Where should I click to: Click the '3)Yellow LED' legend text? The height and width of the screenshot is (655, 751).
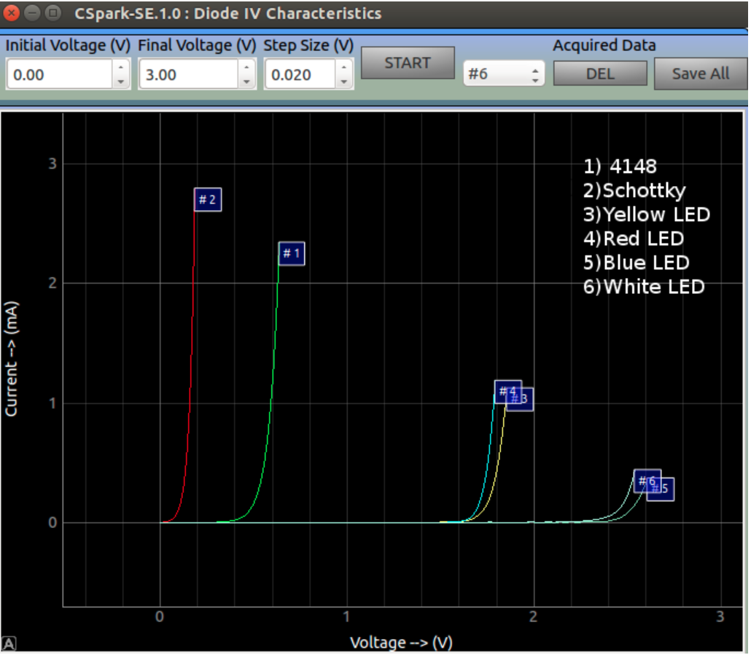(647, 214)
